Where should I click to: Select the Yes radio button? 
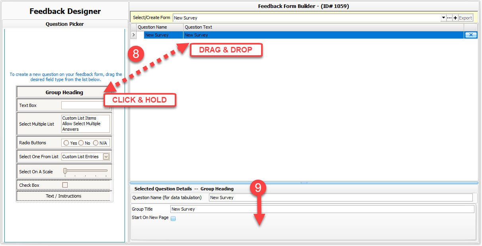66,143
